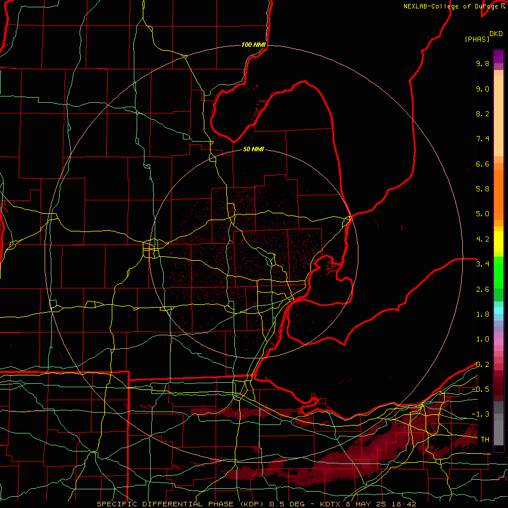Viewport: 508px width, 508px height.
Task: Pick the pink segment beside the 1.0 value
Action: coord(498,342)
